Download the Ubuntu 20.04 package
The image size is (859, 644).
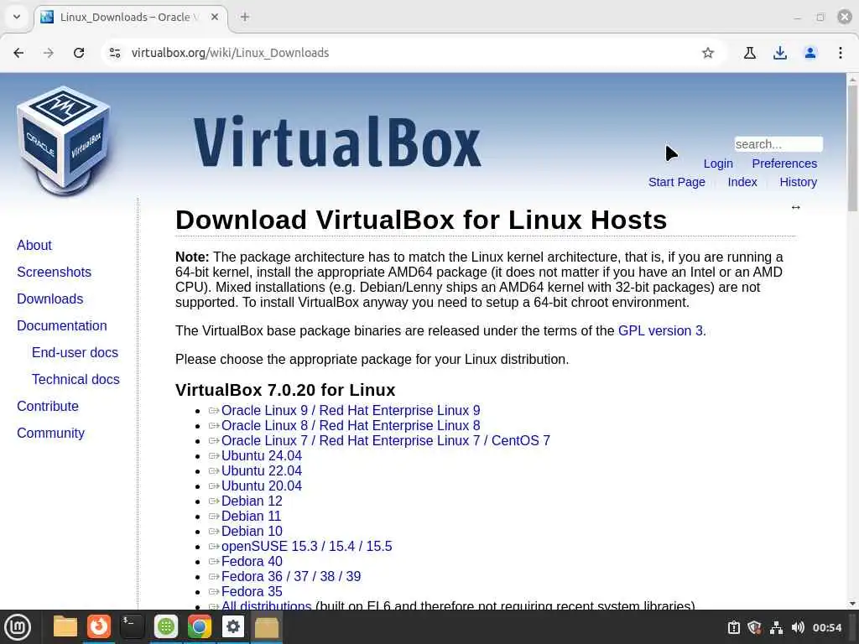(x=262, y=486)
